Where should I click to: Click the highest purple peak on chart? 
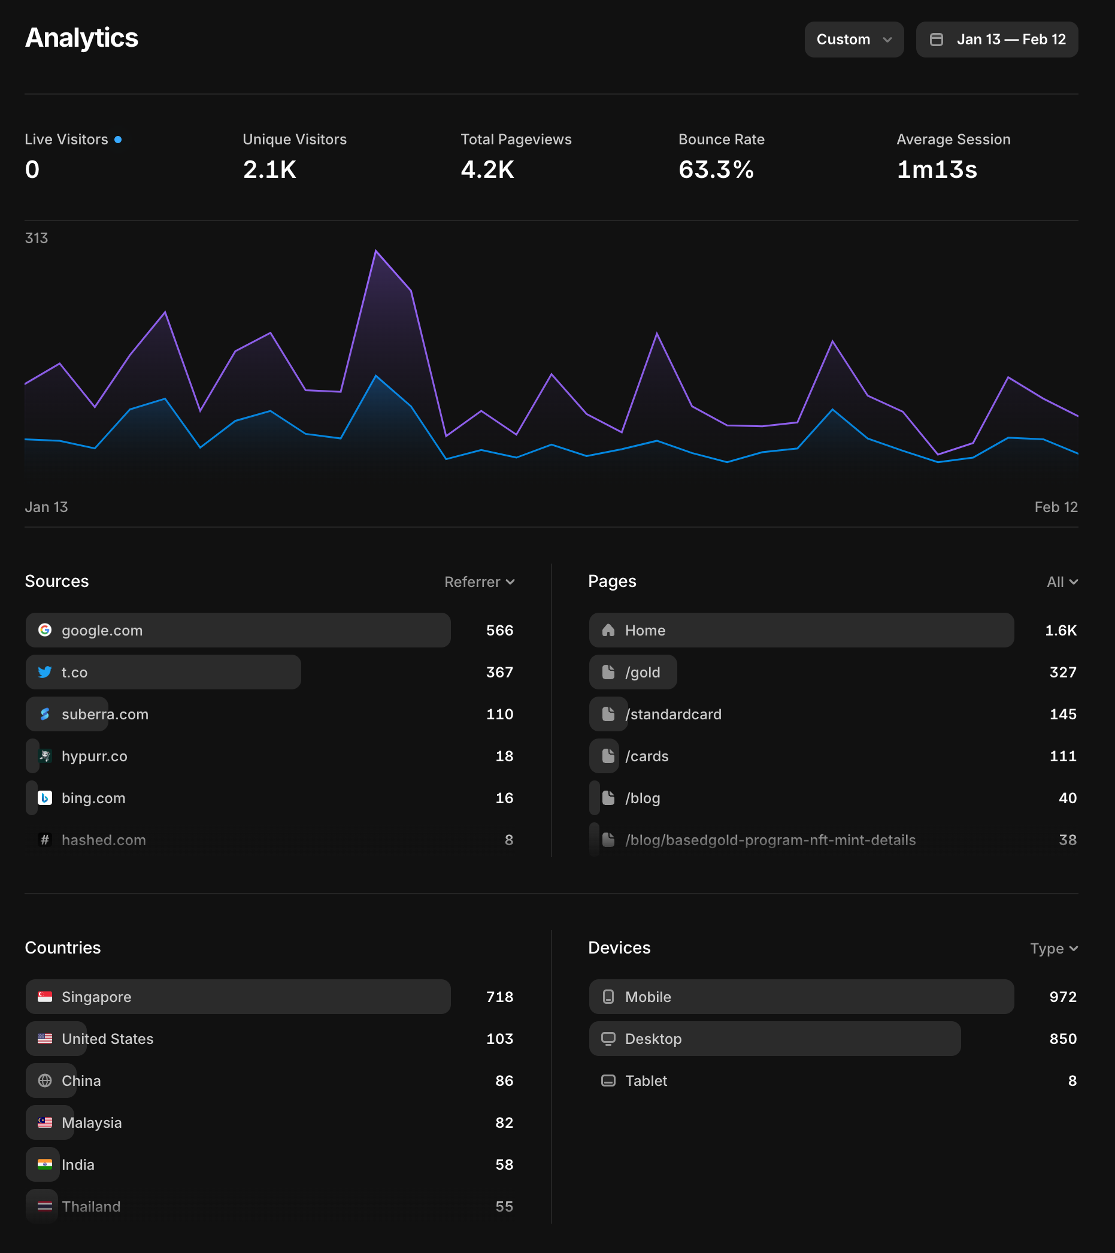point(375,251)
